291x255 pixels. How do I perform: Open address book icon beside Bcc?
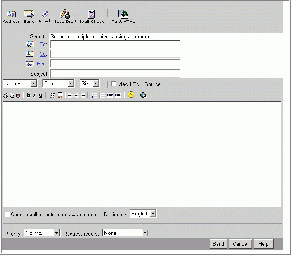click(x=30, y=64)
